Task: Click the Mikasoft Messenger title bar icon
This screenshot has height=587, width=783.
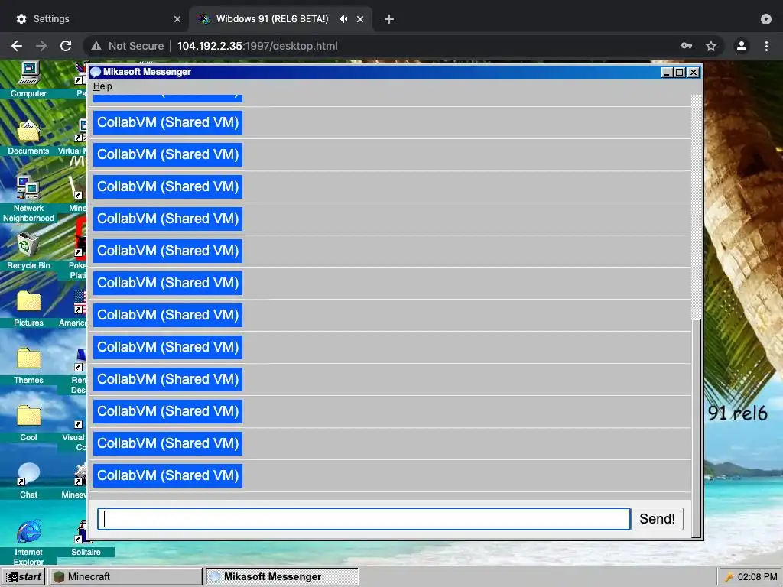Action: (96, 72)
